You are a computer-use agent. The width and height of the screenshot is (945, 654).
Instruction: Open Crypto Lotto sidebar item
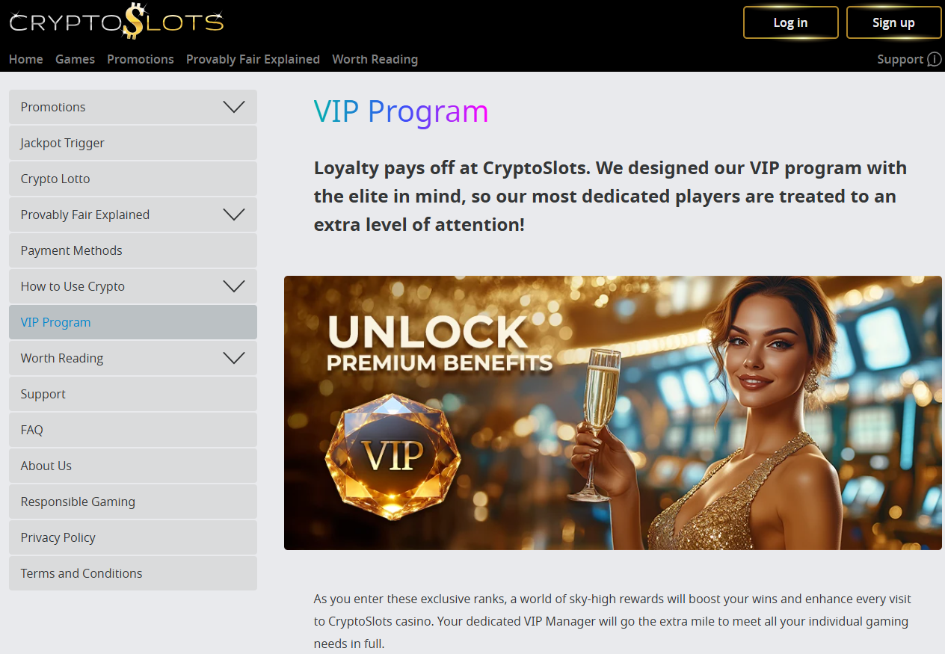point(55,179)
